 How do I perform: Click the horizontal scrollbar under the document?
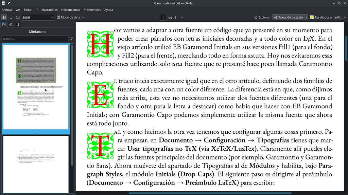click(x=210, y=193)
